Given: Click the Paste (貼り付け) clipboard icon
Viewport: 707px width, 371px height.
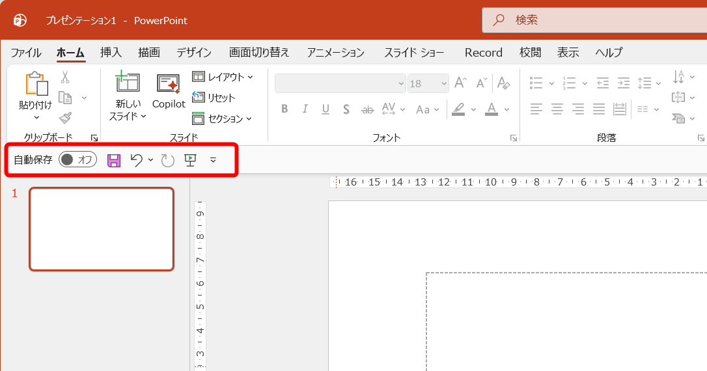Looking at the screenshot, I should (36, 84).
